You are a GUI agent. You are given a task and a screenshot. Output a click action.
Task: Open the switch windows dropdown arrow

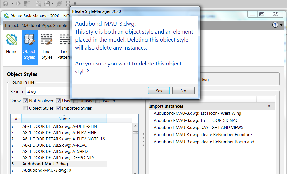(x=52, y=3)
